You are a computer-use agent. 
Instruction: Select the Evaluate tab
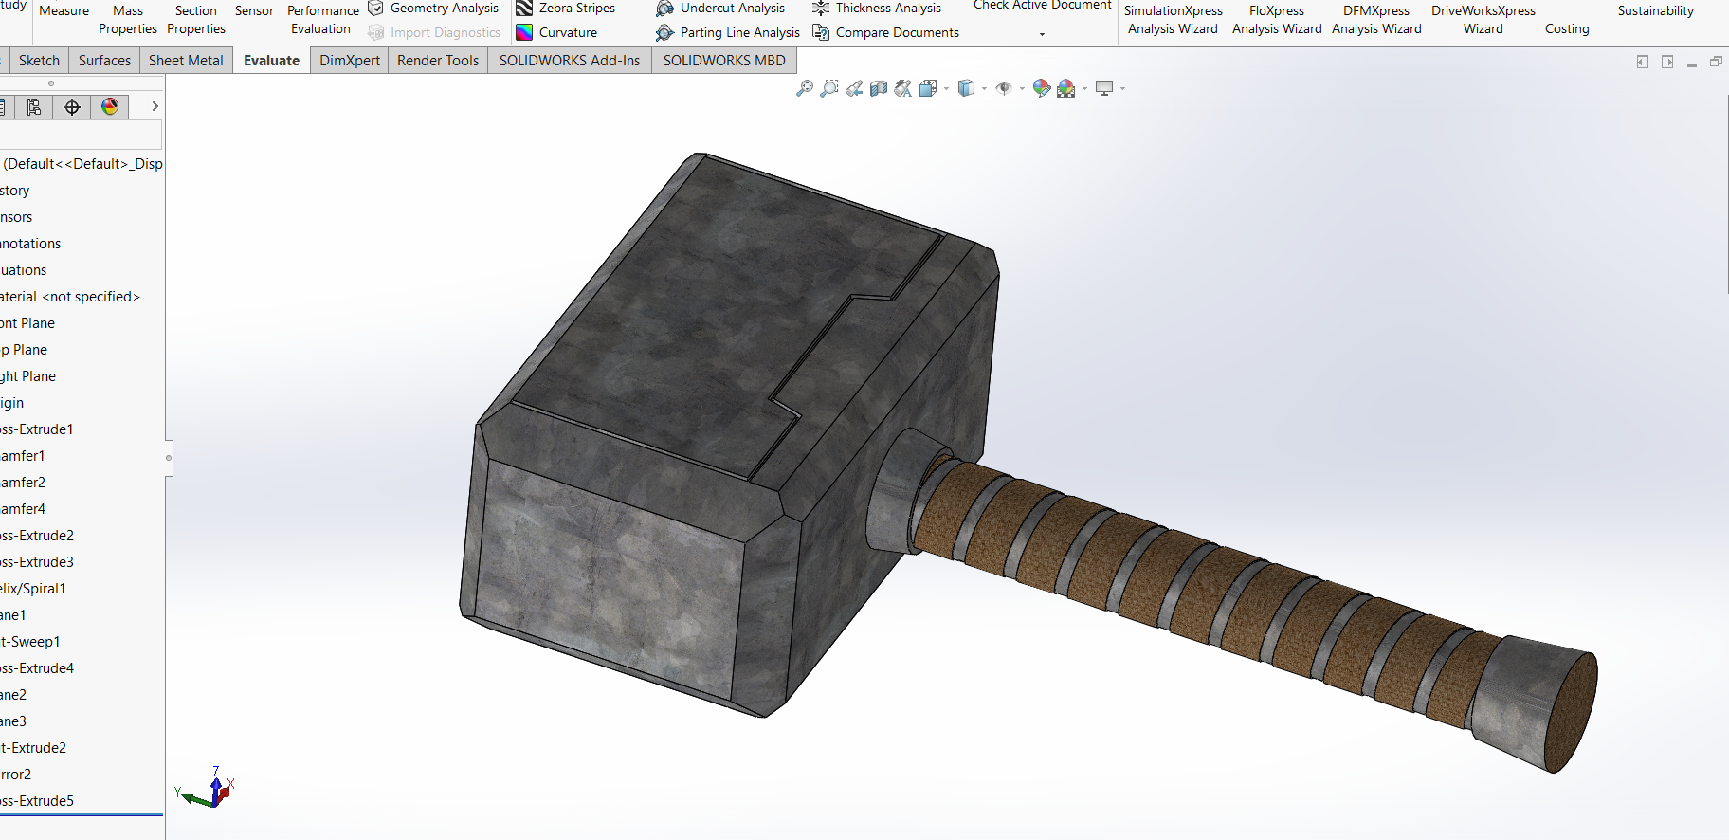271,60
